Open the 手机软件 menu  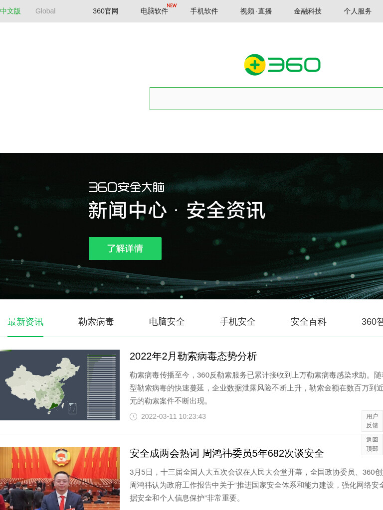204,11
